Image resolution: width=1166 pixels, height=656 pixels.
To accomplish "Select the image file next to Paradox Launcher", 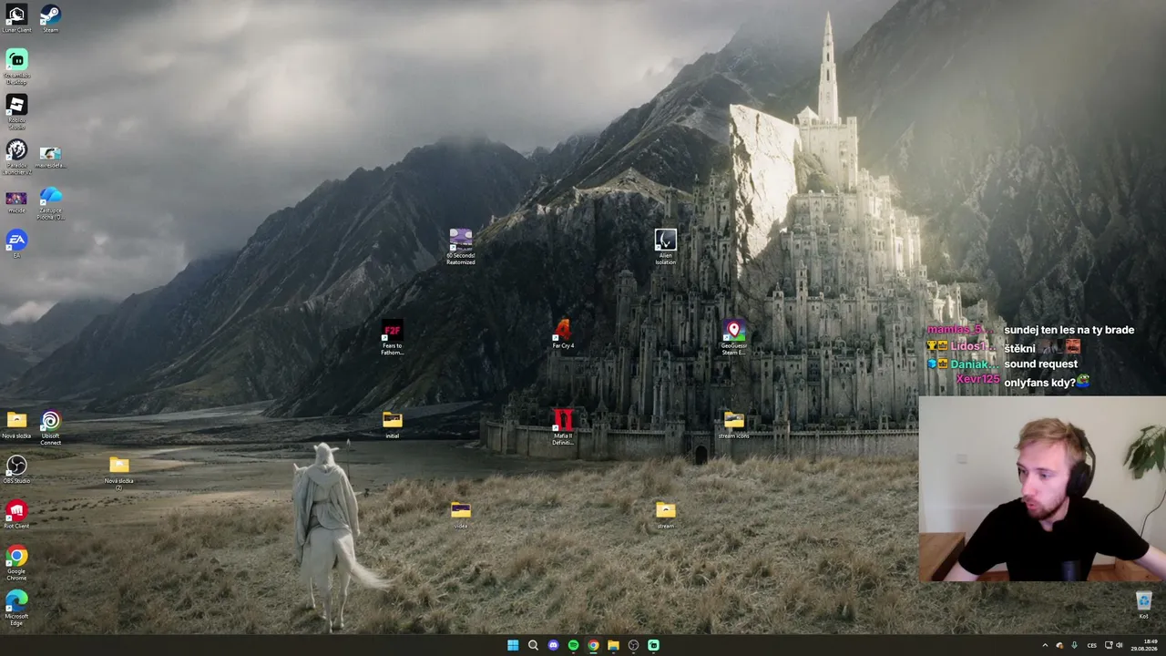I will 50,157.
